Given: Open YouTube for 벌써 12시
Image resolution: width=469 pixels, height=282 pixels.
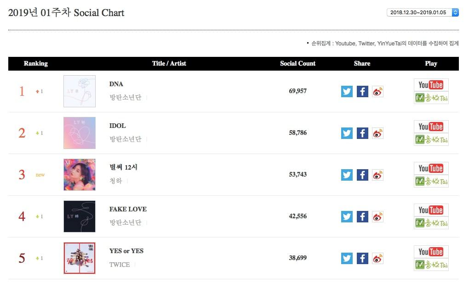Looking at the screenshot, I should pyautogui.click(x=431, y=168).
